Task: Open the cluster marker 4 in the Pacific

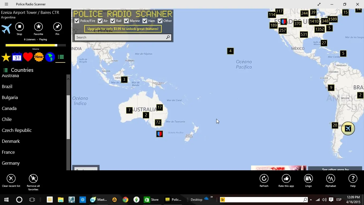Action: coord(230,51)
